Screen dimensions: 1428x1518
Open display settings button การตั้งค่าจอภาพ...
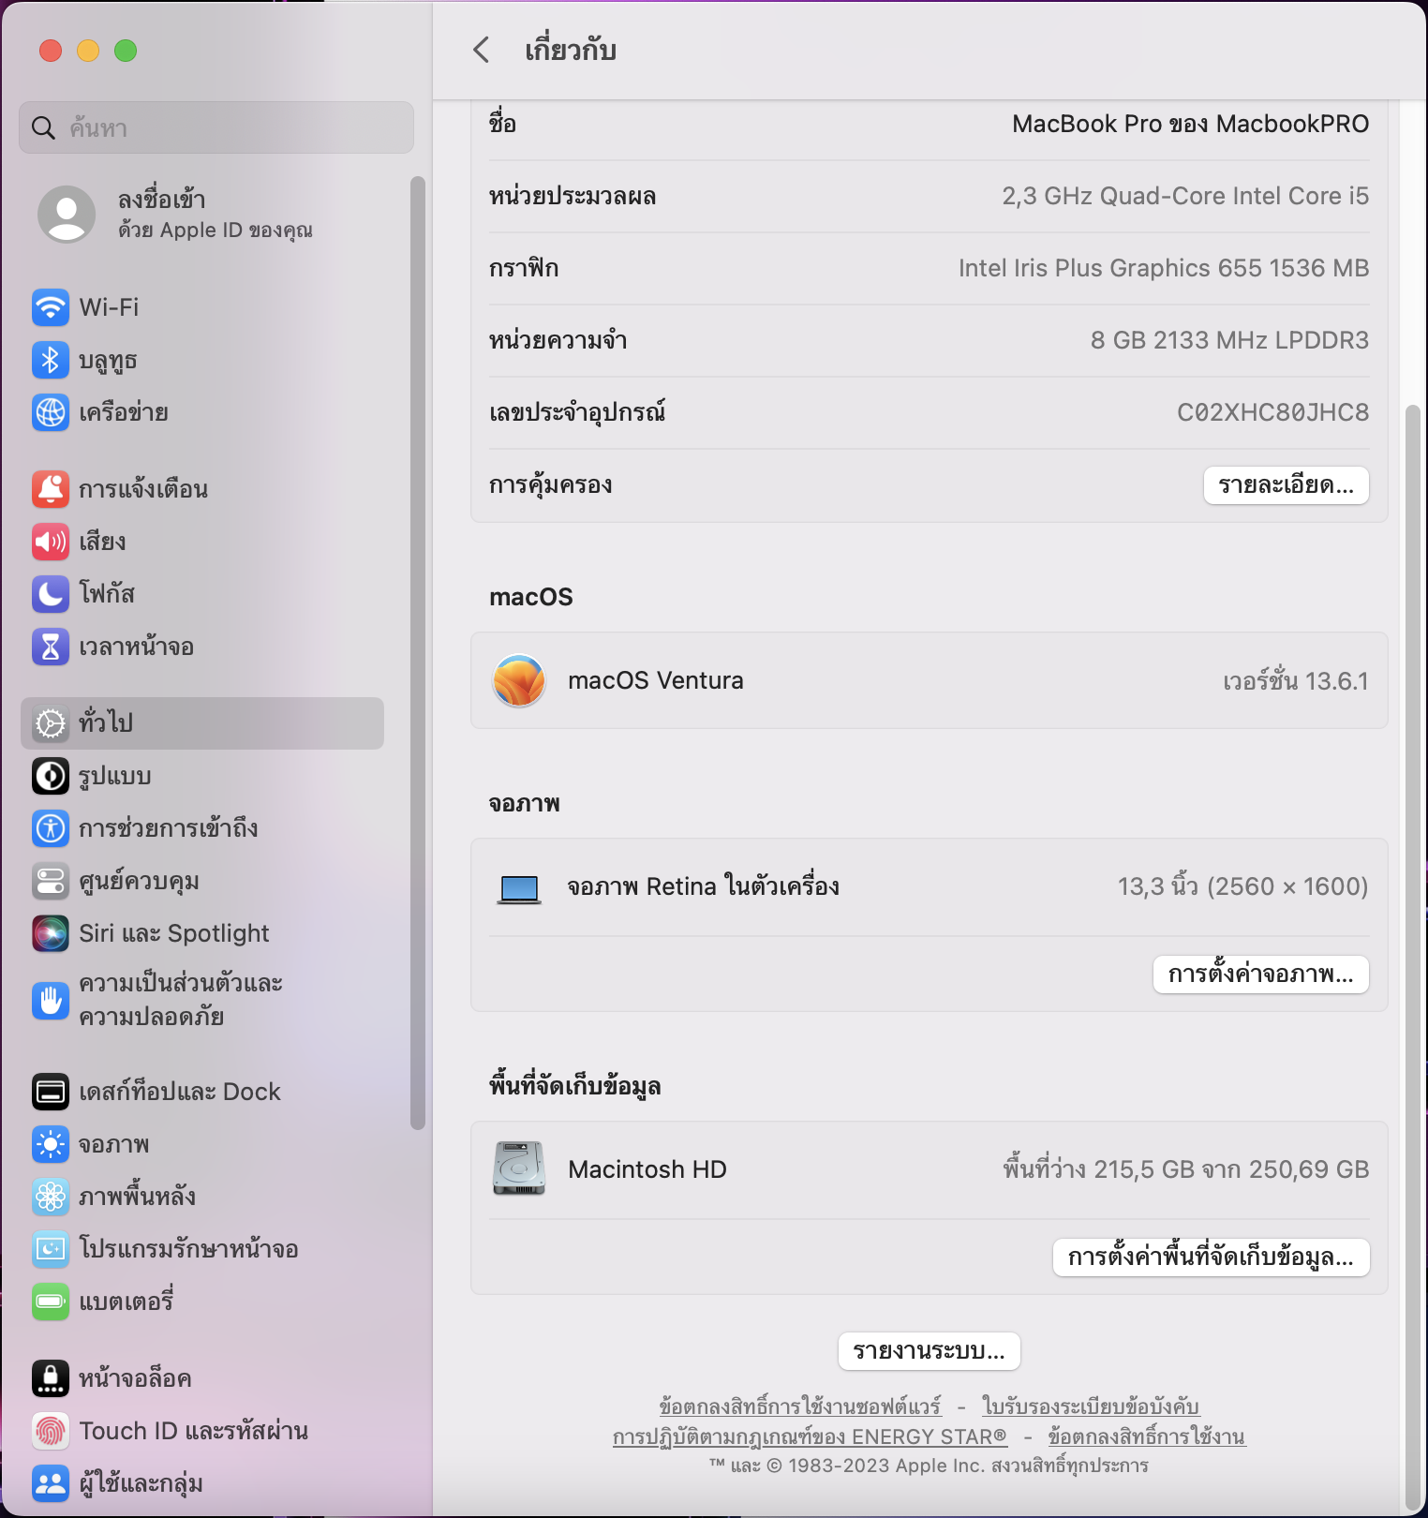1260,975
